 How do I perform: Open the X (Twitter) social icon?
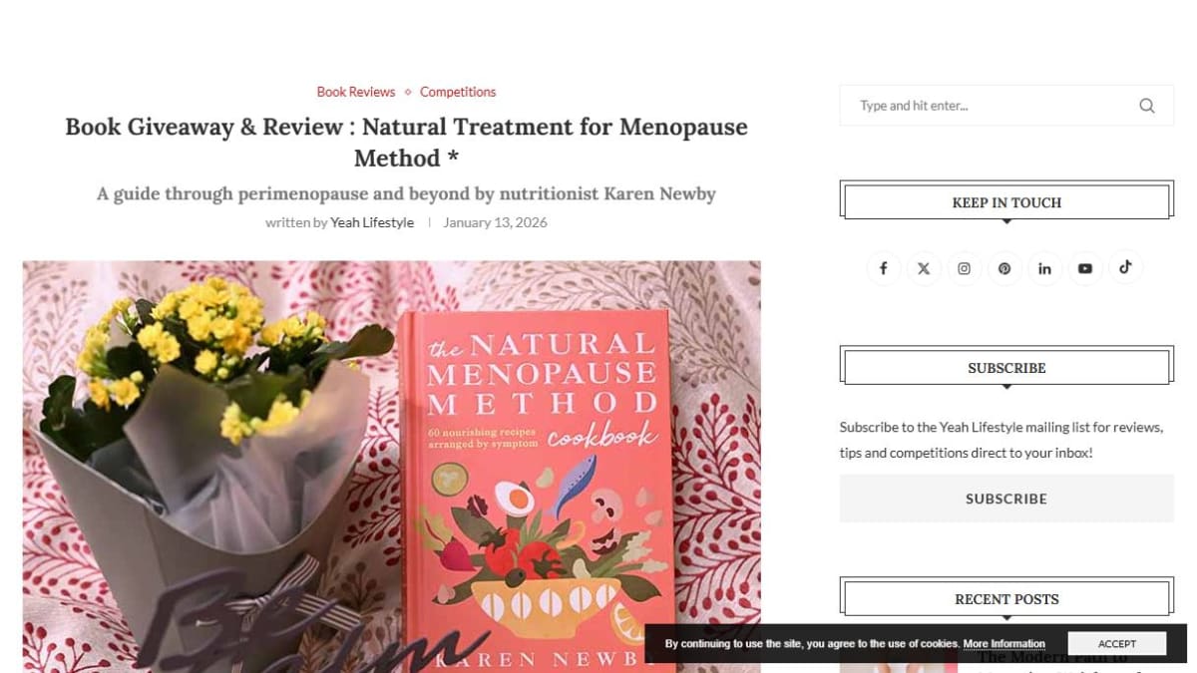click(924, 268)
